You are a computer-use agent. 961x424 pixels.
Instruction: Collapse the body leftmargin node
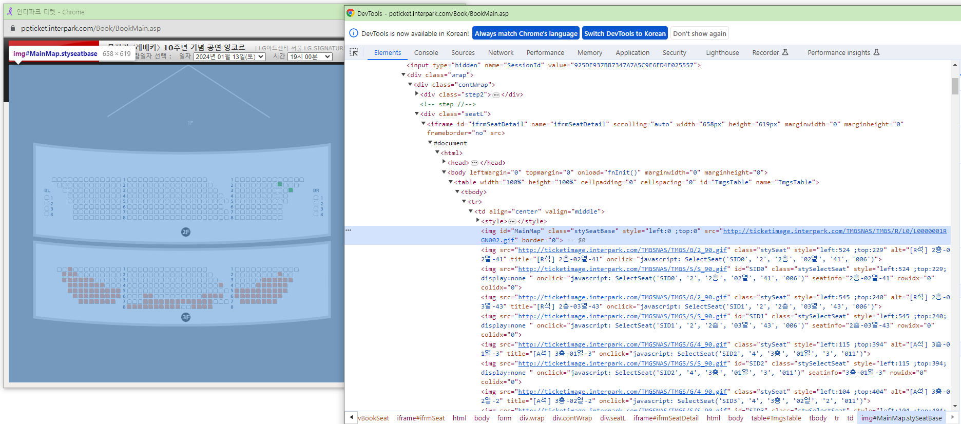pos(444,172)
